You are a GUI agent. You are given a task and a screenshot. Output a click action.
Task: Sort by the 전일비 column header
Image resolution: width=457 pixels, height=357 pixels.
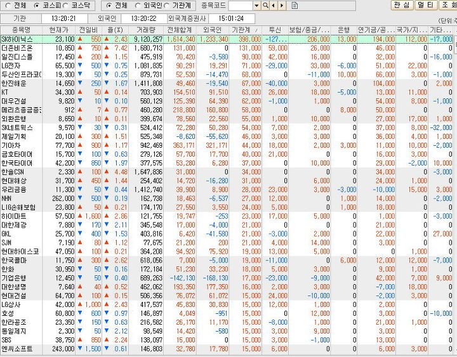coord(89,30)
